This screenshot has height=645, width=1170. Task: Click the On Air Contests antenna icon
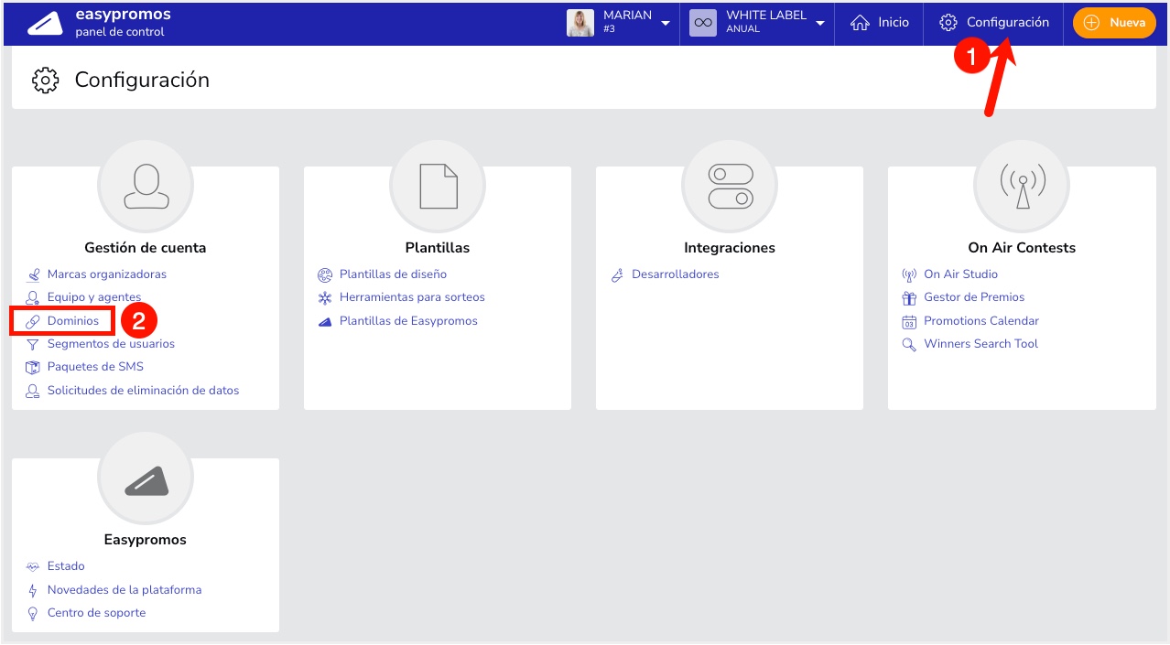(x=1022, y=187)
